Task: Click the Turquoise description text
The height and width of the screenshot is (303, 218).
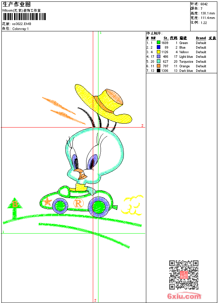Action: (186, 62)
